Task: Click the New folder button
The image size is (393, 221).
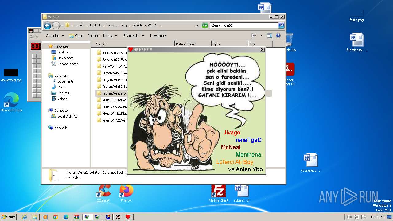Action: 158,36
